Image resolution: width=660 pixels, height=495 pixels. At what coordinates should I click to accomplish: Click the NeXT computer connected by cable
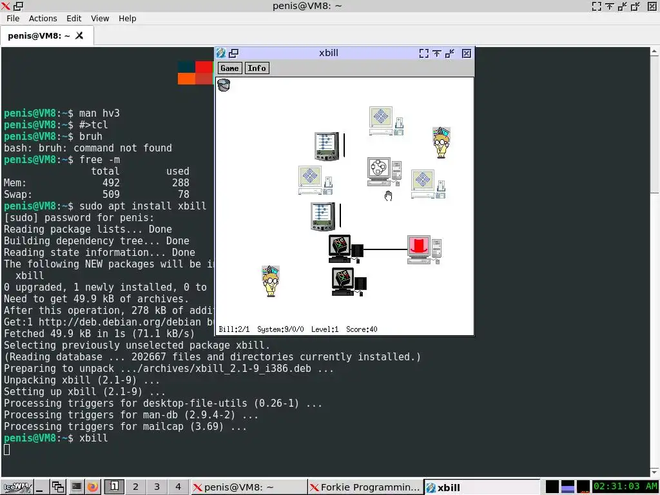point(346,249)
